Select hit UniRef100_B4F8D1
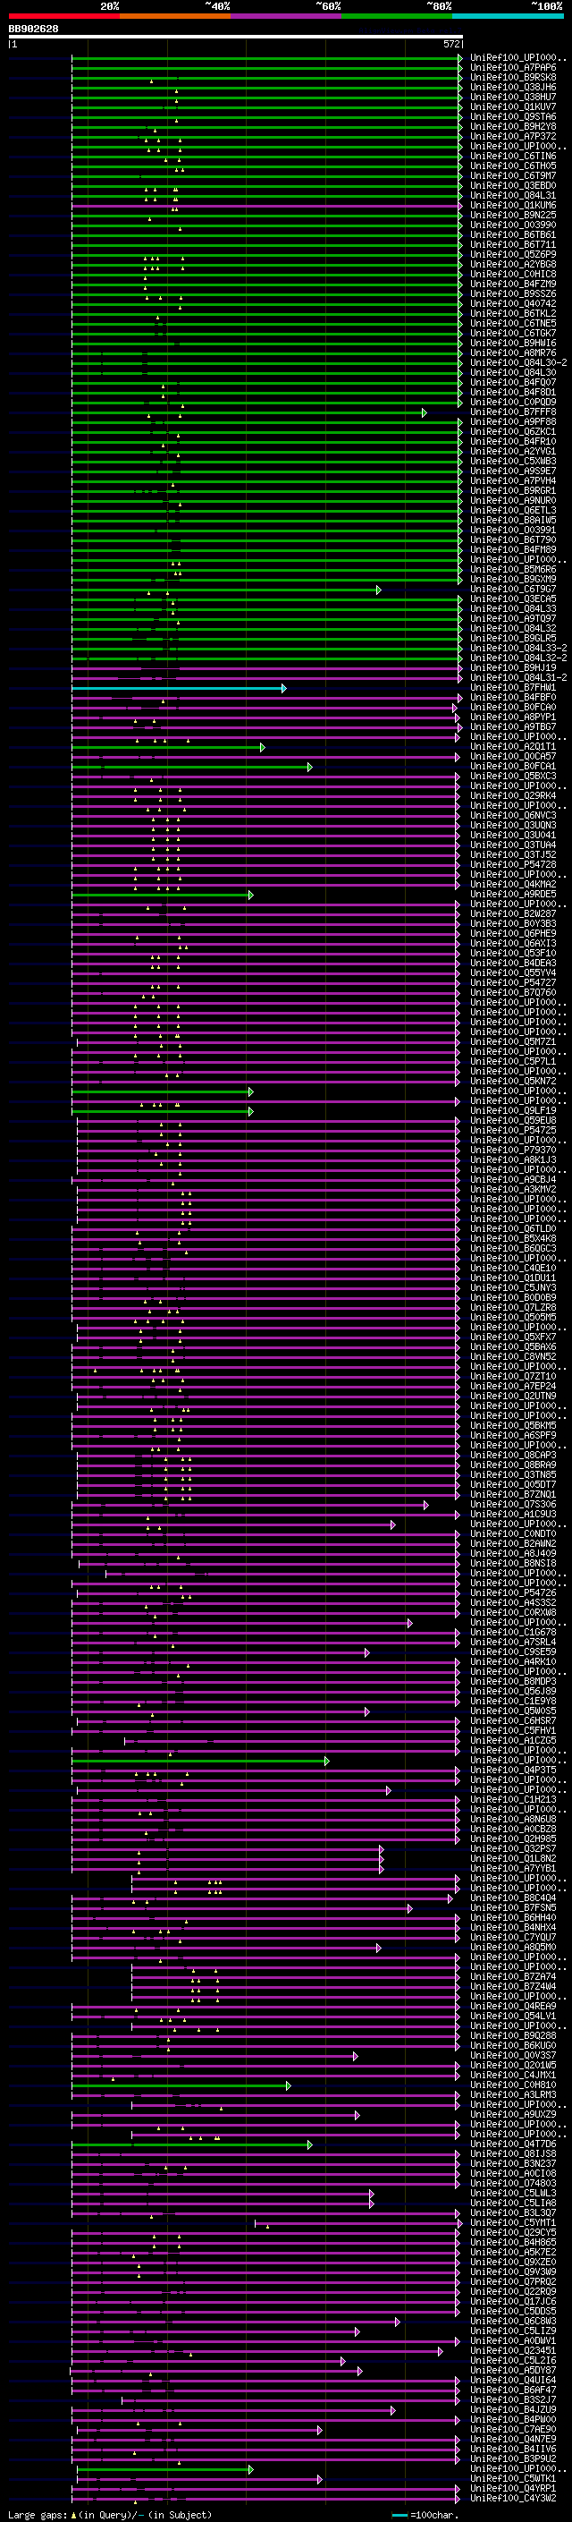Screen dimensions: 572x2522 (512, 393)
